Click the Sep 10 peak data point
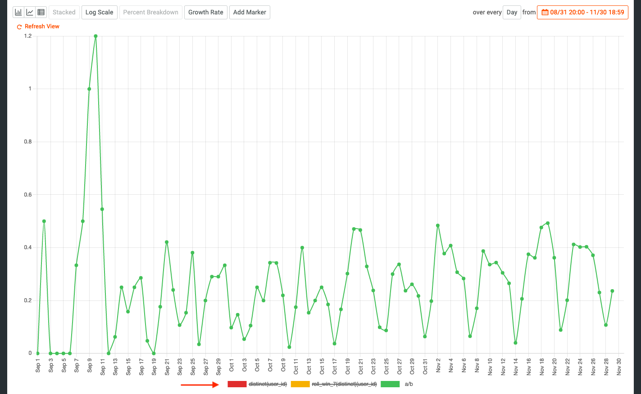Viewport: 641px width, 394px height. (95, 35)
